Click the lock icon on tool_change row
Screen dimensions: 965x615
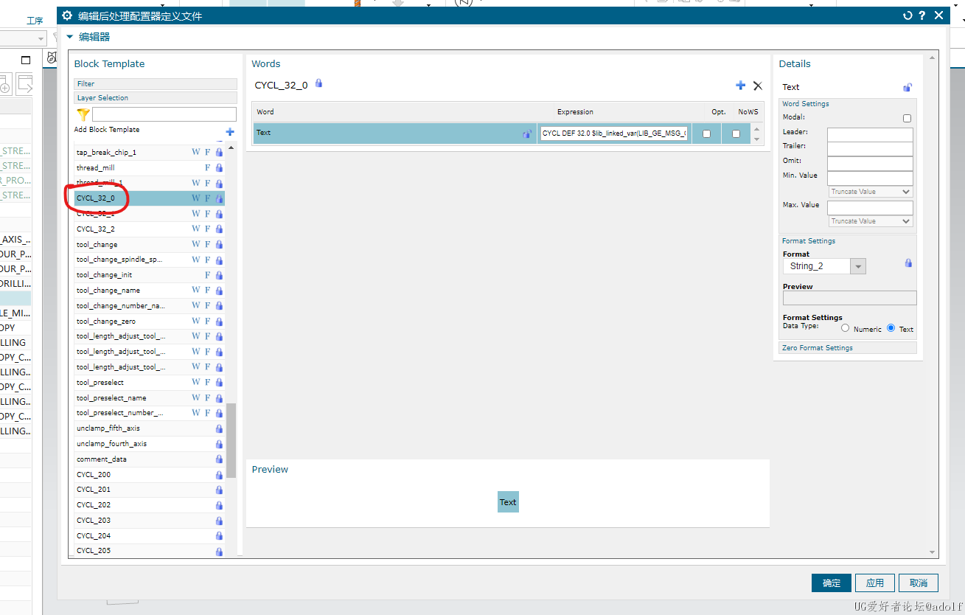click(219, 245)
